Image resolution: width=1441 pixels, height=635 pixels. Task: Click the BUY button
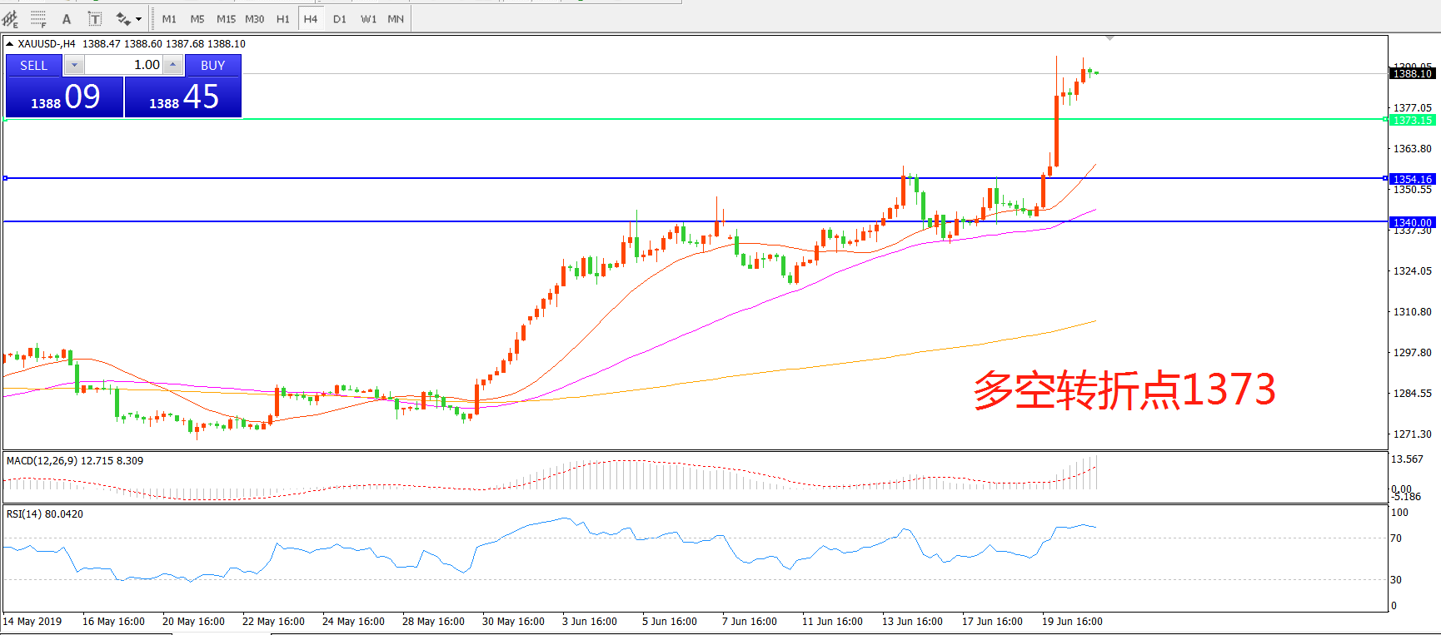(x=212, y=65)
